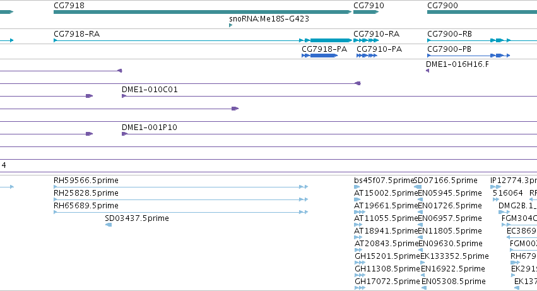
Task: Click the CG7900-PB protein label
Action: (x=449, y=49)
